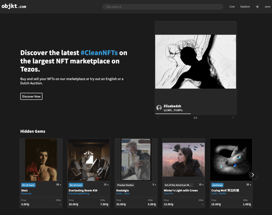Open Winter's Light with Crows title
272x215 pixels.
tap(181, 190)
